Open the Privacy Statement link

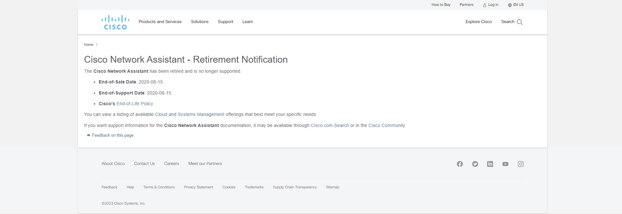[x=199, y=187]
